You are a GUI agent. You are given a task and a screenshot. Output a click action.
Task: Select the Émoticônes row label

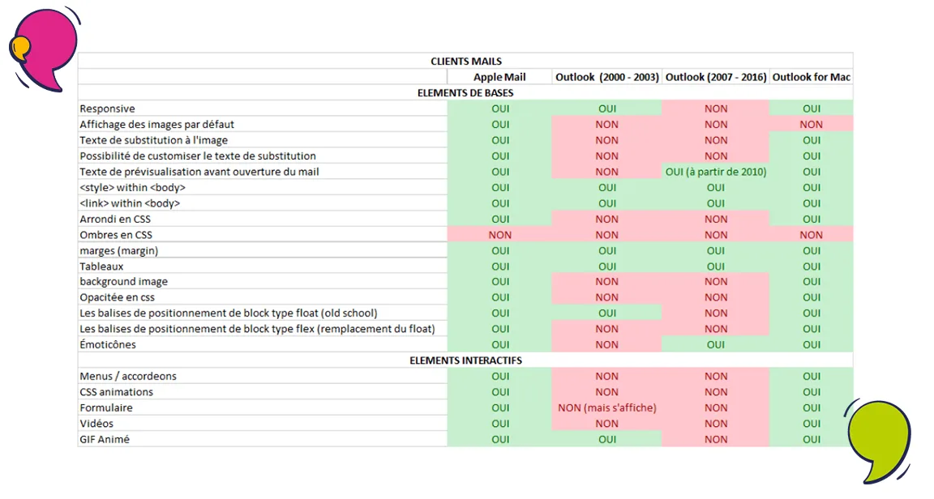click(x=108, y=345)
